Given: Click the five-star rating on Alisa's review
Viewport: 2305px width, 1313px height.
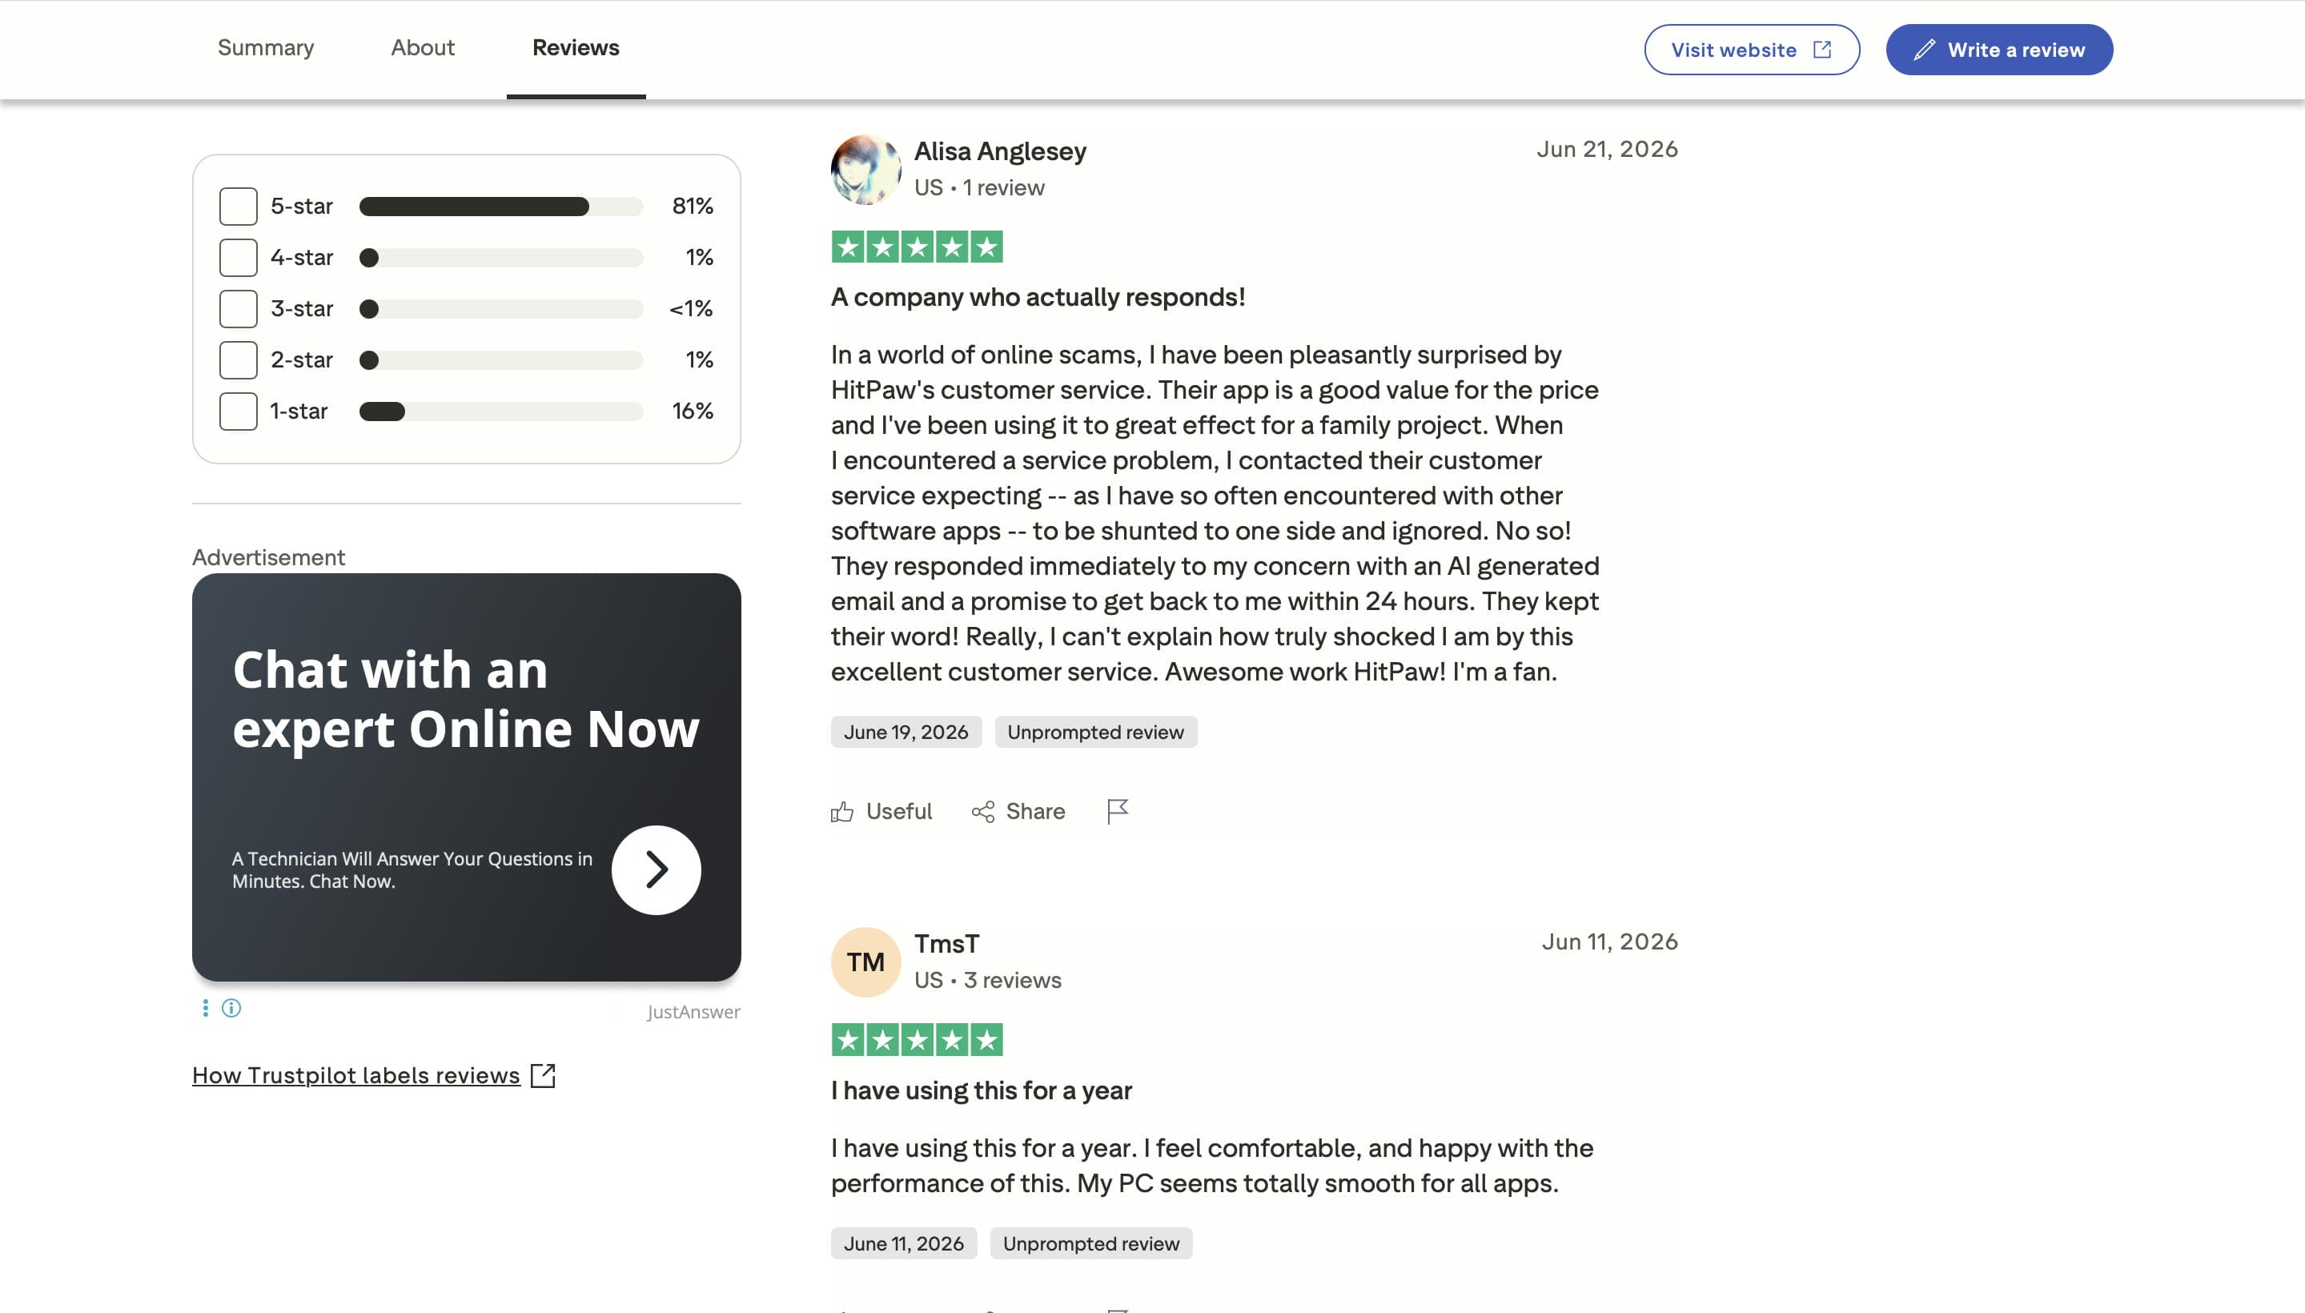Looking at the screenshot, I should (916, 247).
